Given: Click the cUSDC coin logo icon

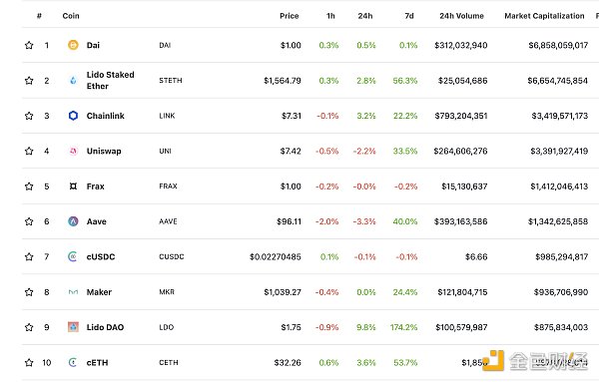Looking at the screenshot, I should [x=73, y=256].
